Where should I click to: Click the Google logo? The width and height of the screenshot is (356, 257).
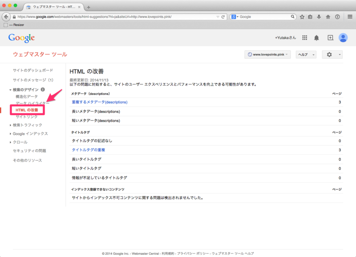tap(21, 38)
